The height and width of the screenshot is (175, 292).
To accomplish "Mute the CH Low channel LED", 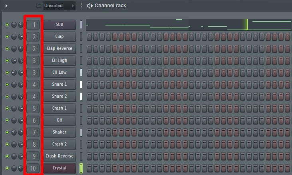I will pyautogui.click(x=7, y=73).
